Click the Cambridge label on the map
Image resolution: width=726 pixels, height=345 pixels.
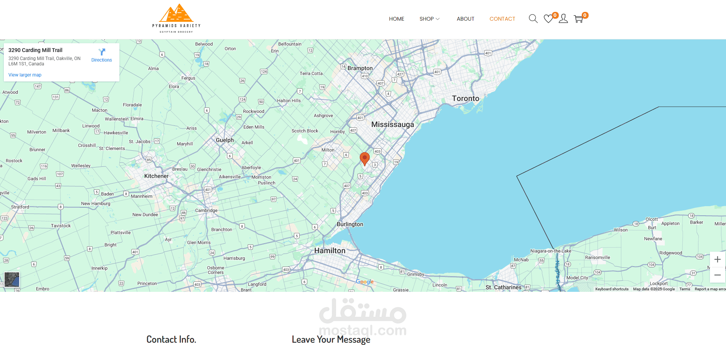206,210
